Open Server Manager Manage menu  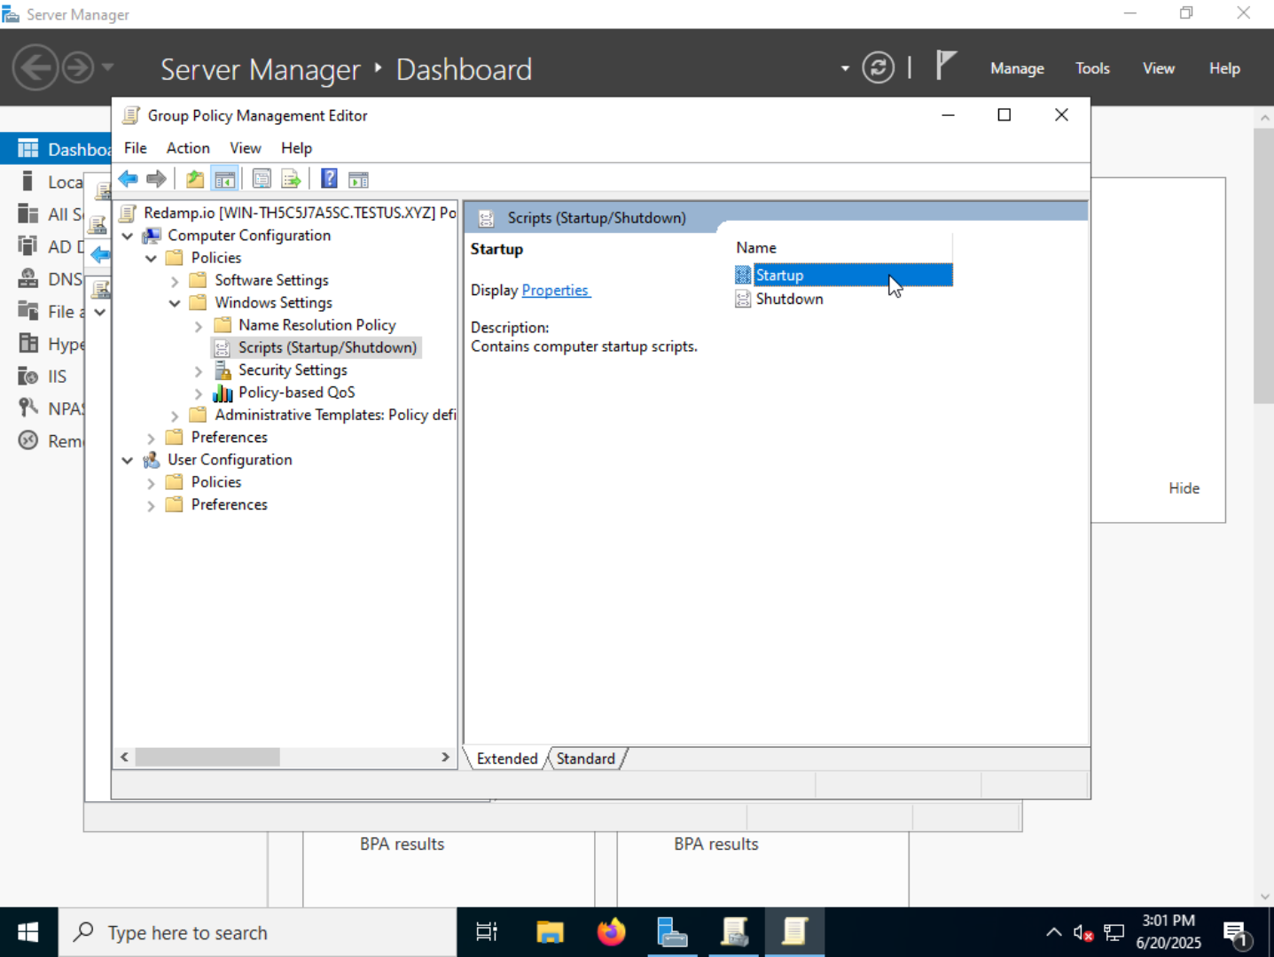tap(1017, 68)
